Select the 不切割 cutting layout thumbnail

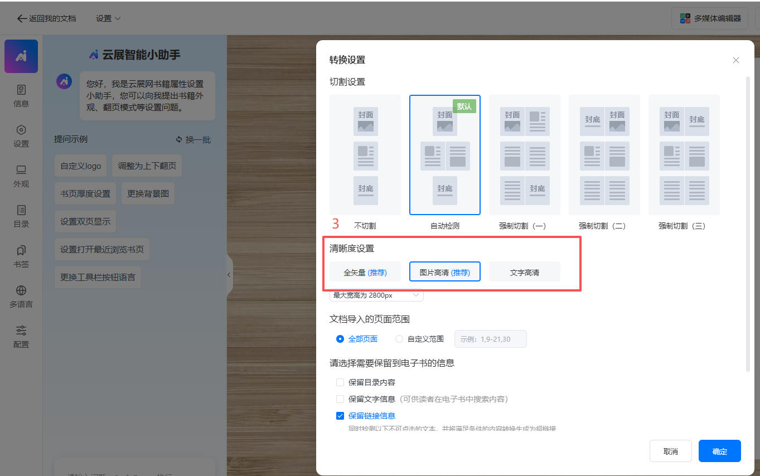365,155
